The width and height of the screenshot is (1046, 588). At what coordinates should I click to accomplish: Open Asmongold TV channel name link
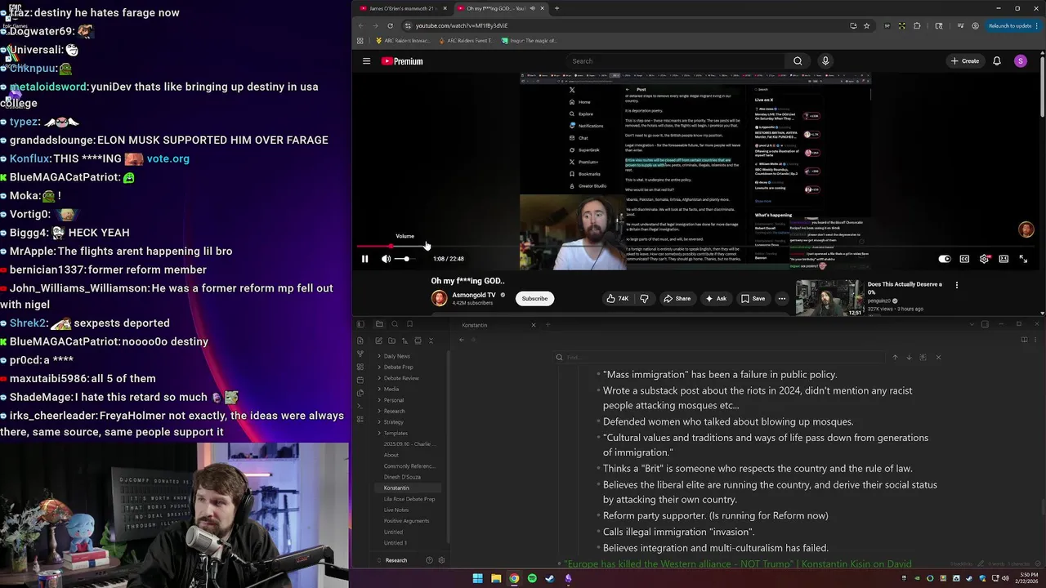coord(474,295)
